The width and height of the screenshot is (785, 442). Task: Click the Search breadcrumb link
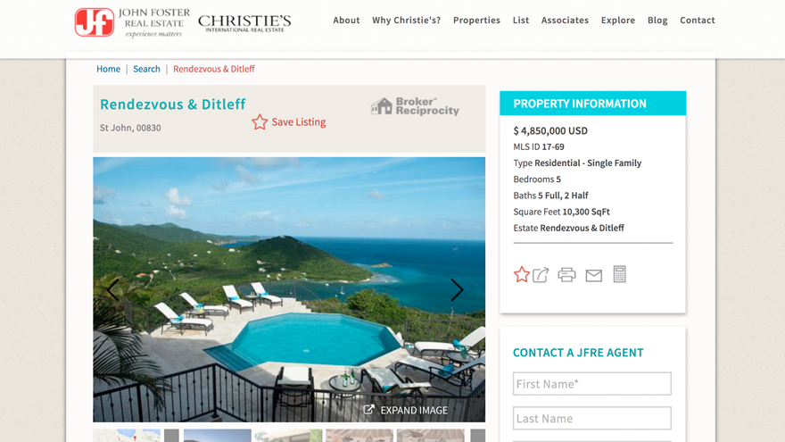coord(146,69)
